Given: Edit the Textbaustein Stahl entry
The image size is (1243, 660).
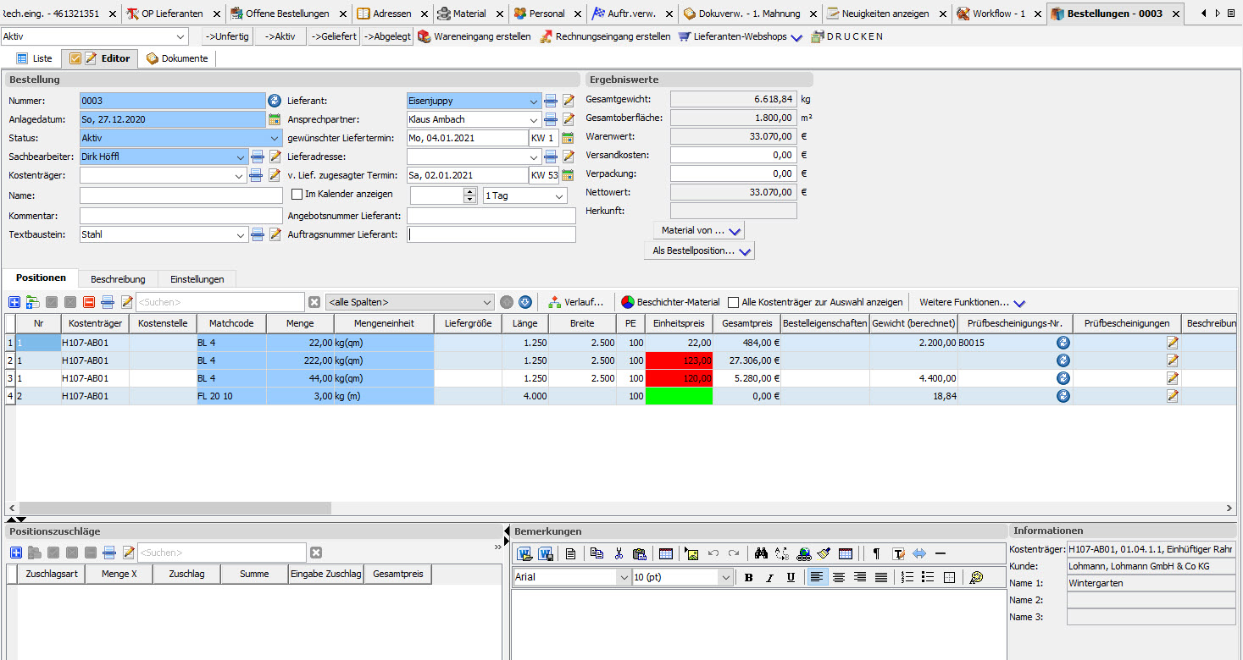Looking at the screenshot, I should [274, 234].
